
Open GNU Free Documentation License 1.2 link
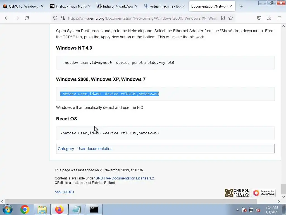coord(125,178)
